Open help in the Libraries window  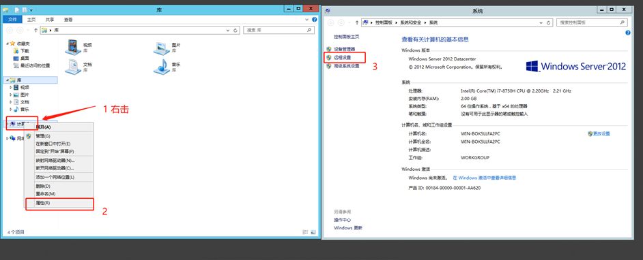[x=315, y=19]
